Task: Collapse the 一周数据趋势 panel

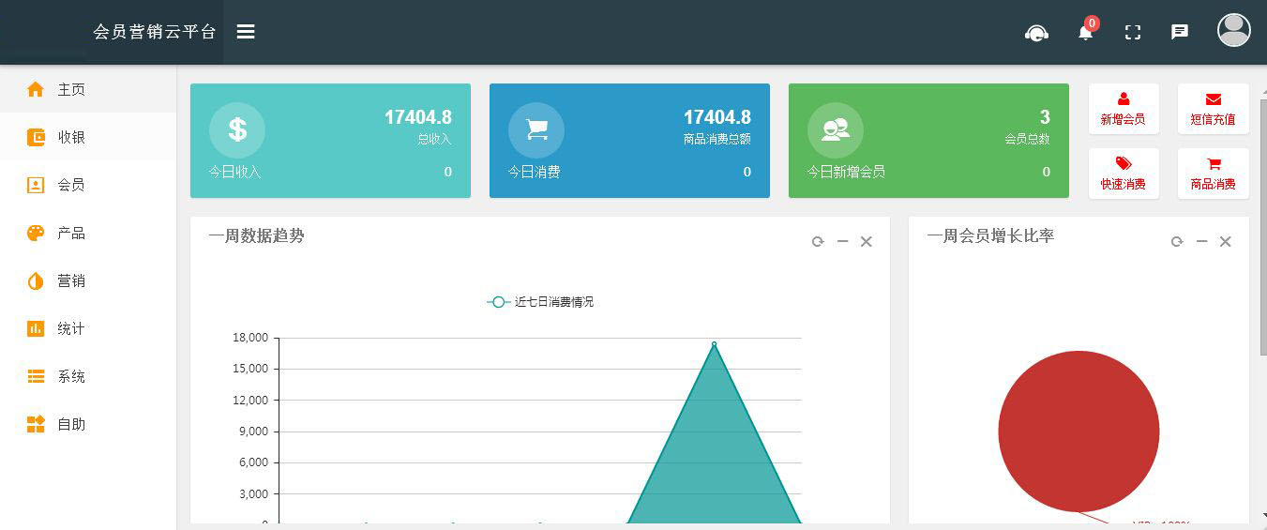Action: (842, 242)
